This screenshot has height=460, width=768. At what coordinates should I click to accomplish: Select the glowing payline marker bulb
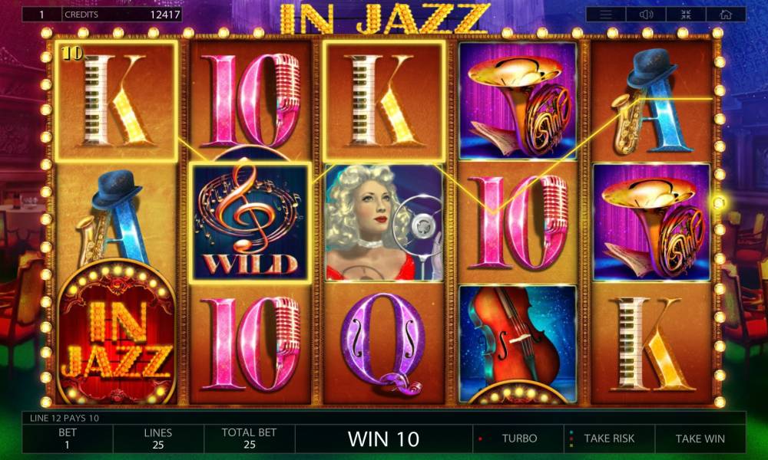[x=719, y=202]
